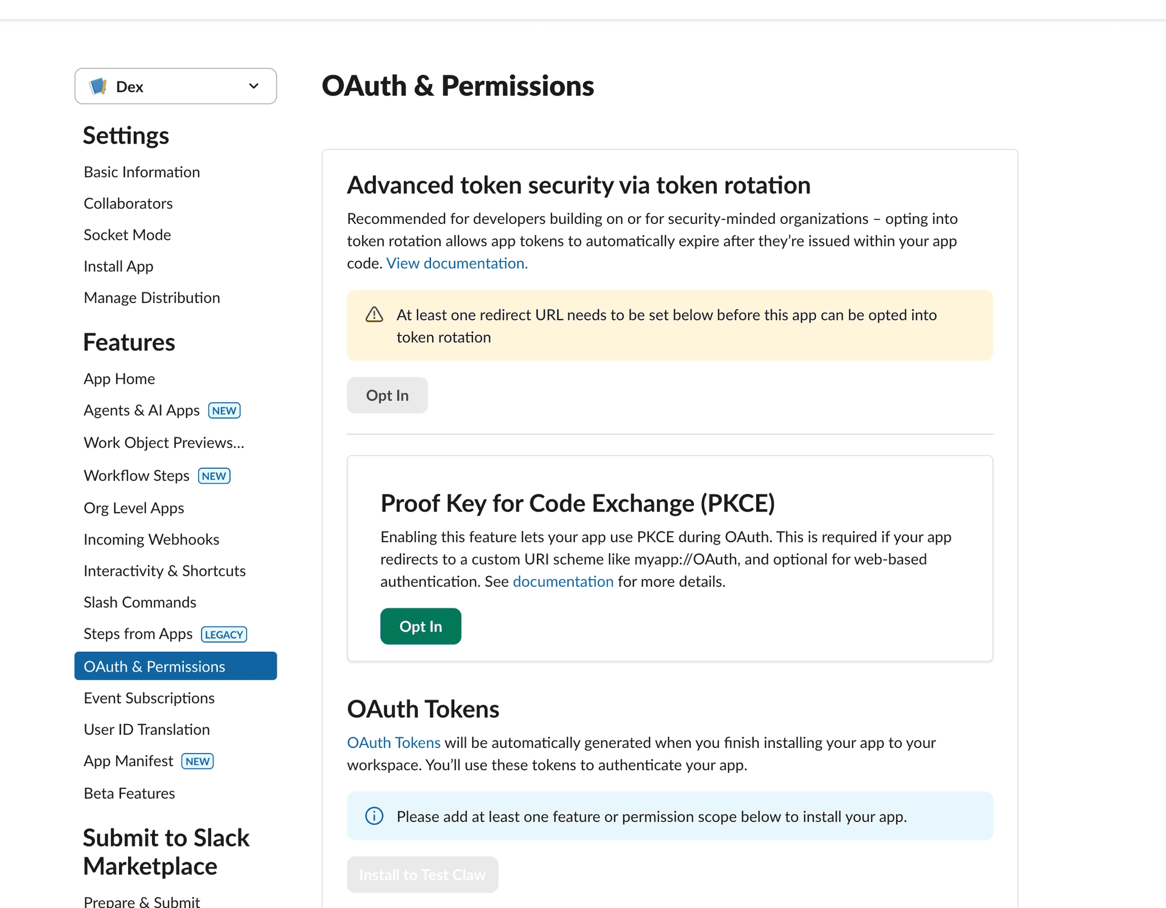Click the token rotation Opt In button

(387, 395)
